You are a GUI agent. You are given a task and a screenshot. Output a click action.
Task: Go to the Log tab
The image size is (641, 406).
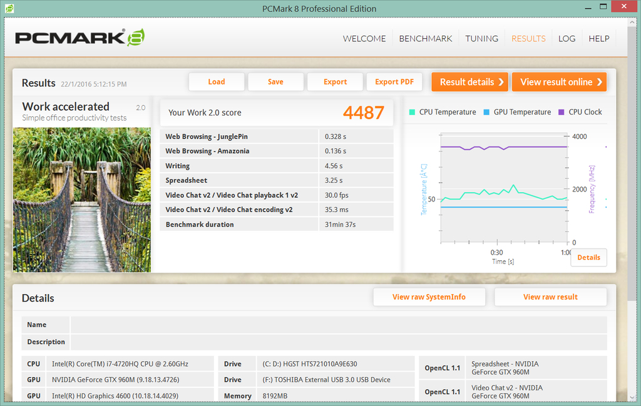click(x=567, y=39)
